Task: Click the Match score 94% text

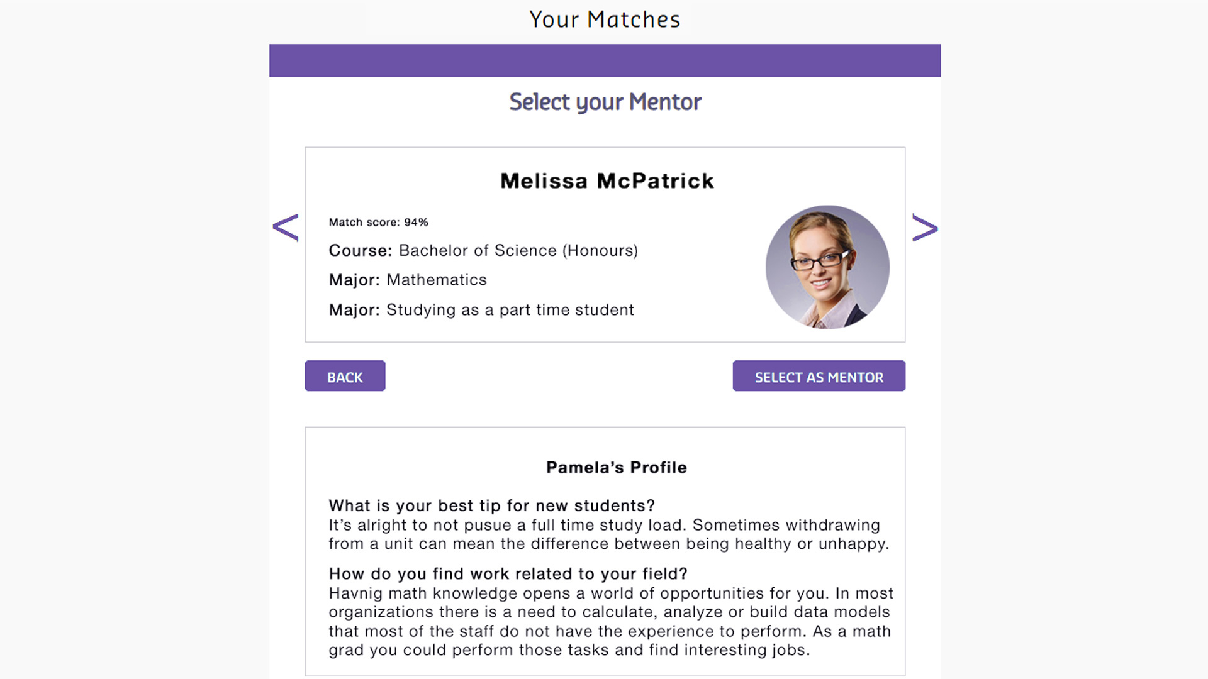Action: tap(378, 223)
